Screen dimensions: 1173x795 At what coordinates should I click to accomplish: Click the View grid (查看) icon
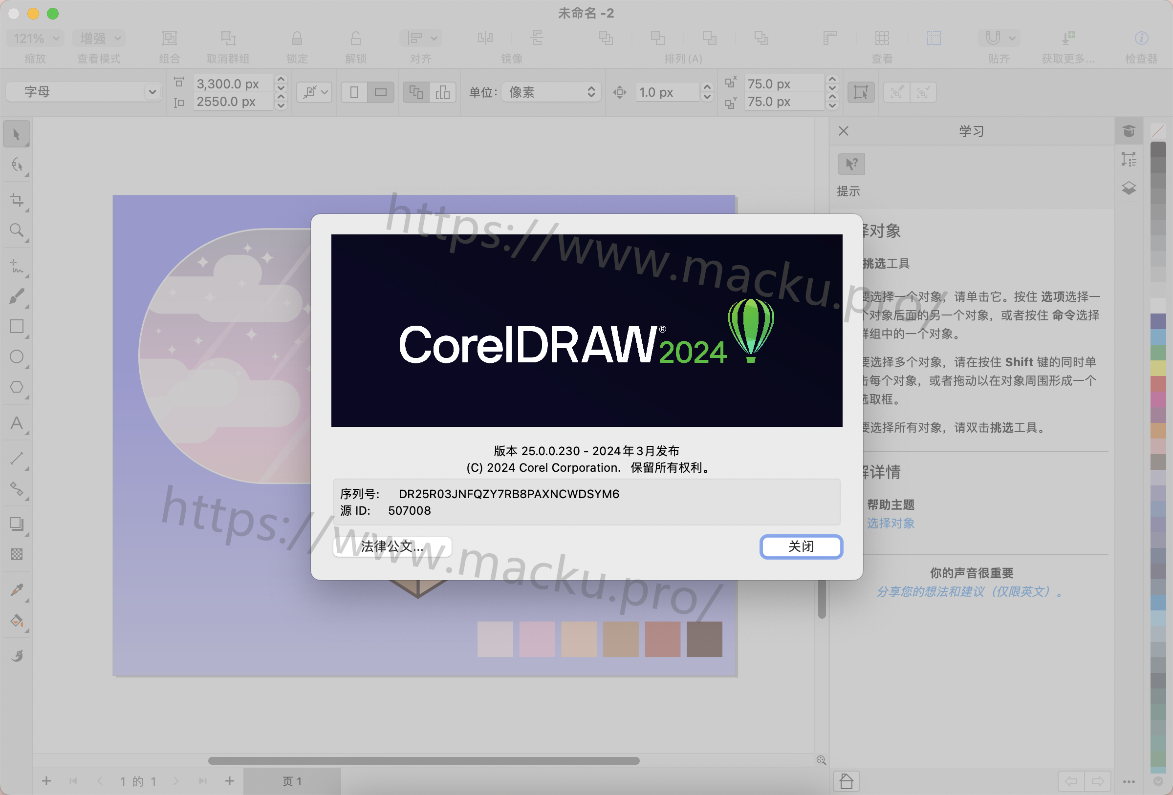[882, 39]
